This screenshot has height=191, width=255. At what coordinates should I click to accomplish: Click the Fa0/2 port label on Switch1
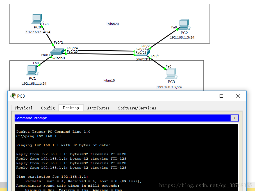coord(145,46)
